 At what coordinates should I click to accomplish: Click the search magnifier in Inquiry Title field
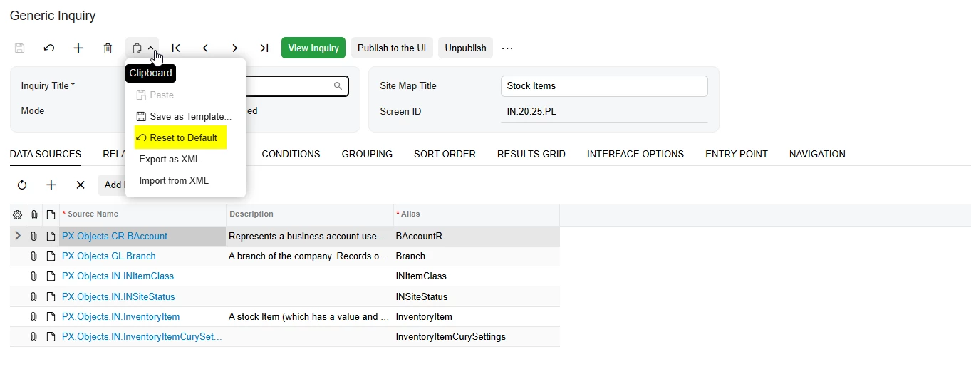[x=338, y=86]
